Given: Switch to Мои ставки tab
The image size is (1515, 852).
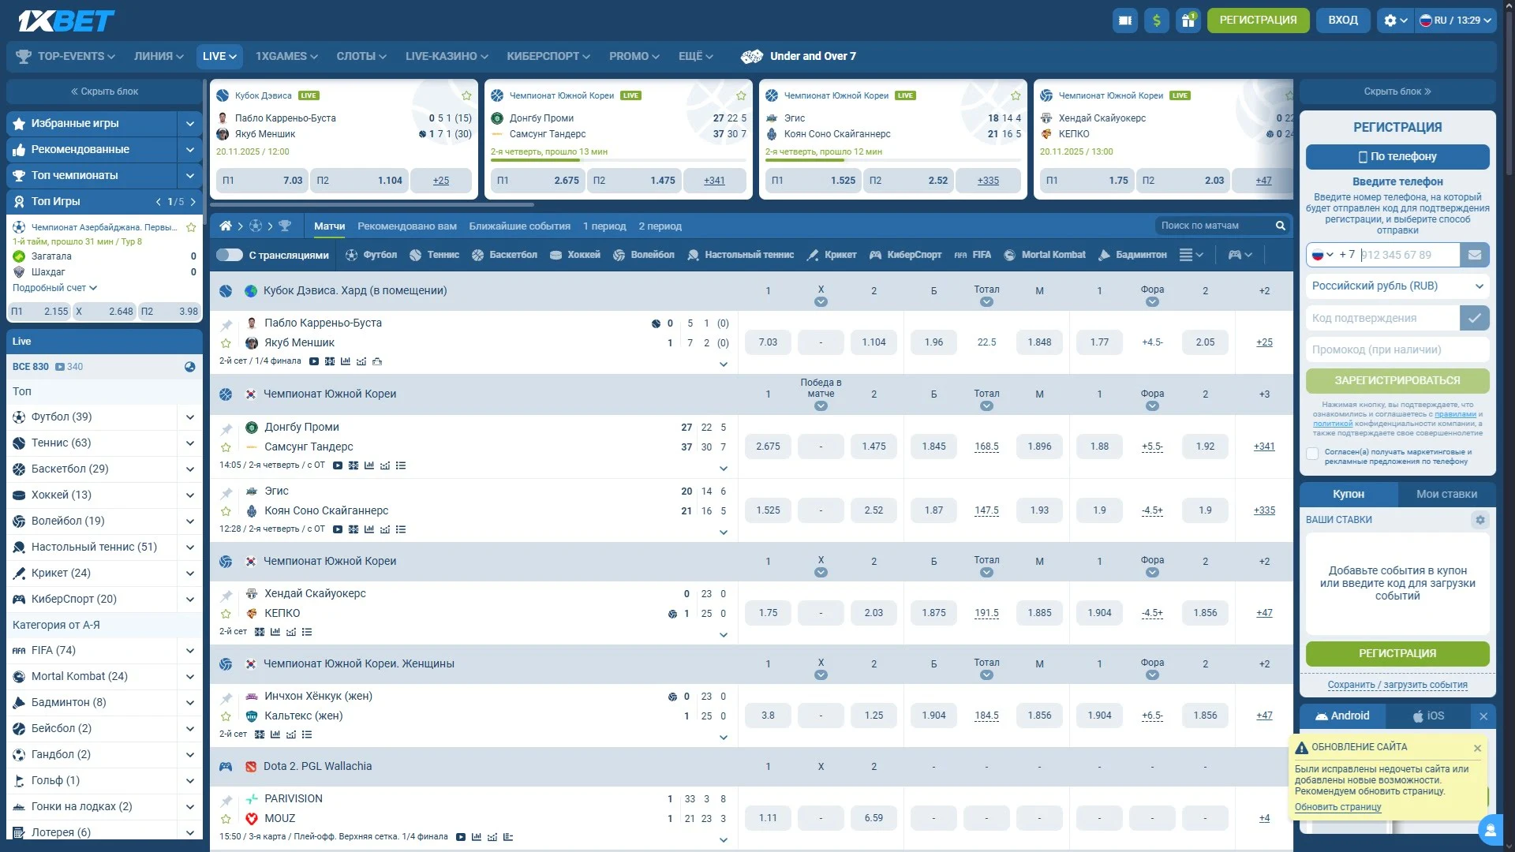Looking at the screenshot, I should 1446,495.
